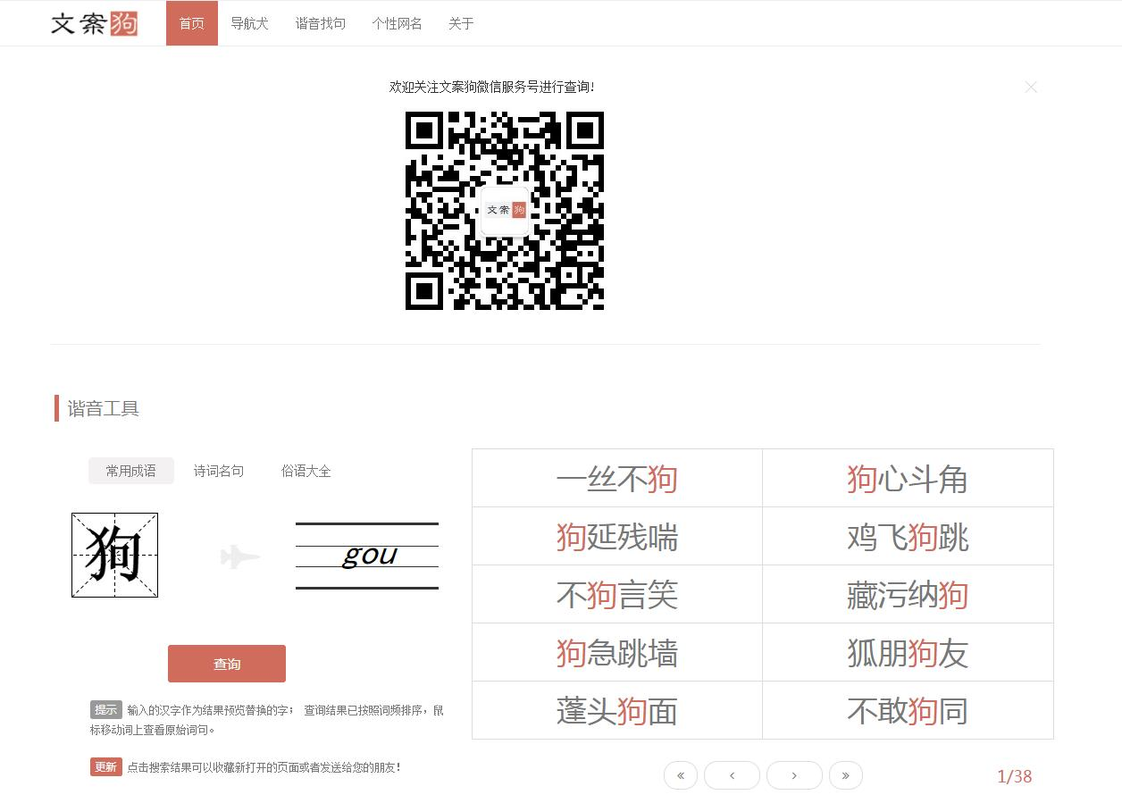Click the WeChat QR code image

pyautogui.click(x=505, y=211)
